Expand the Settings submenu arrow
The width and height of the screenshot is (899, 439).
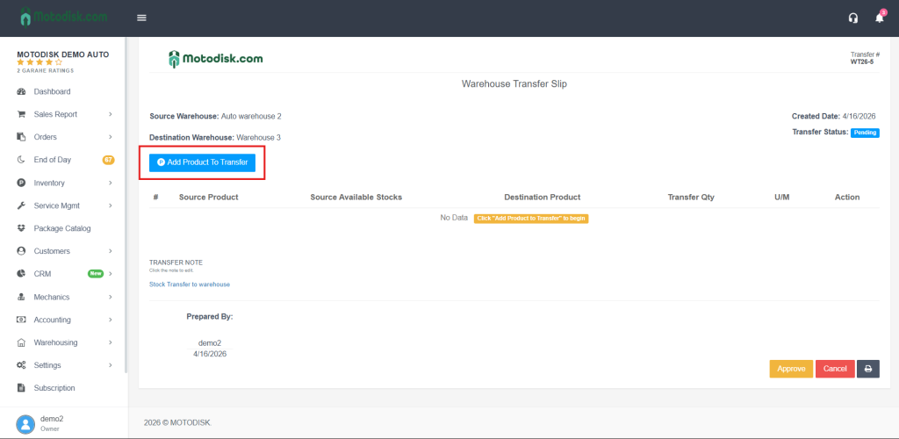click(111, 365)
